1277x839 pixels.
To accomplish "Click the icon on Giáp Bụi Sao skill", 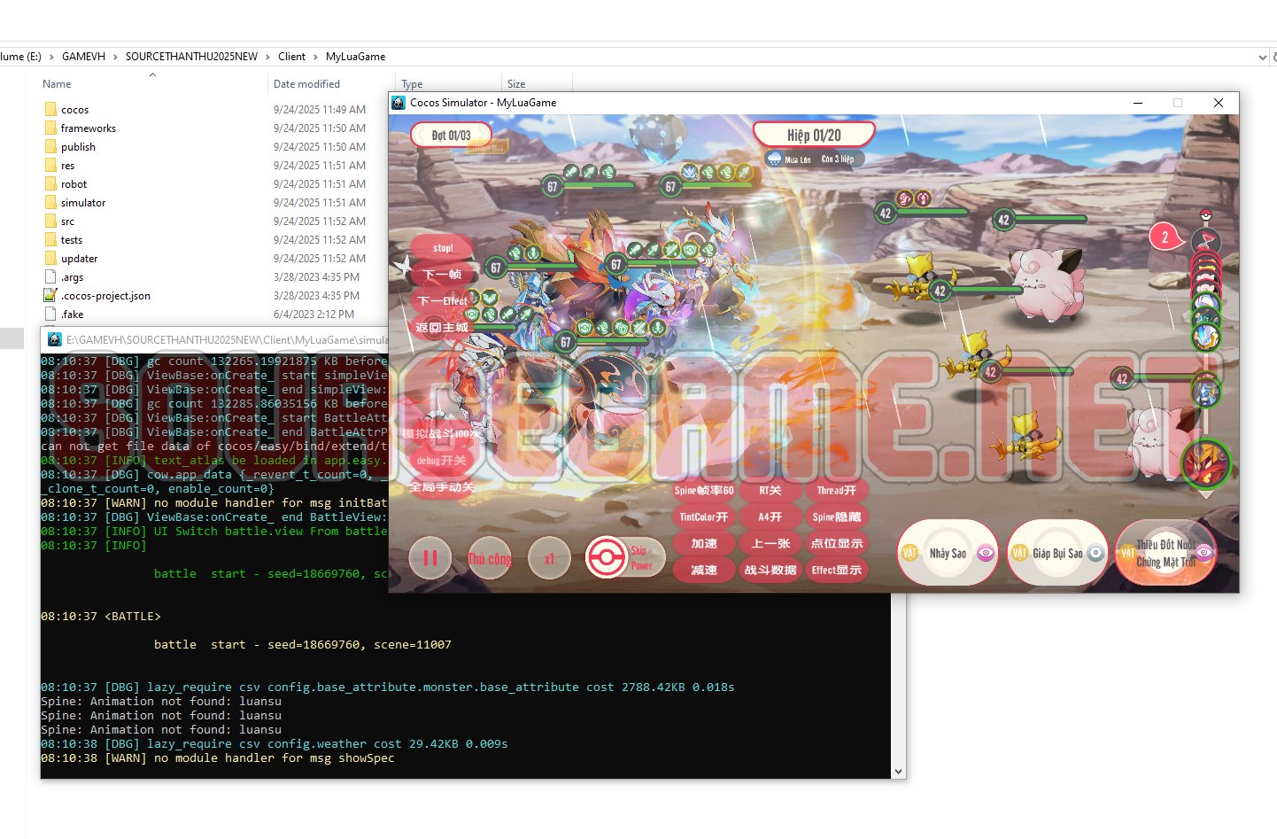I will pos(1095,553).
